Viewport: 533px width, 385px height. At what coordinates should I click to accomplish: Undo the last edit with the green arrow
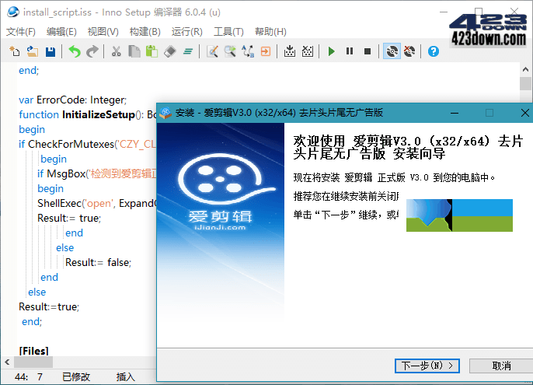coord(75,51)
